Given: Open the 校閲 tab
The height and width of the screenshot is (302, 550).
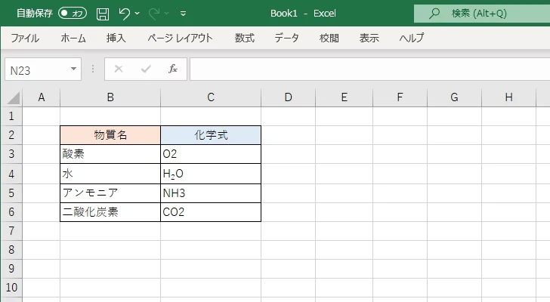Looking at the screenshot, I should pos(329,38).
